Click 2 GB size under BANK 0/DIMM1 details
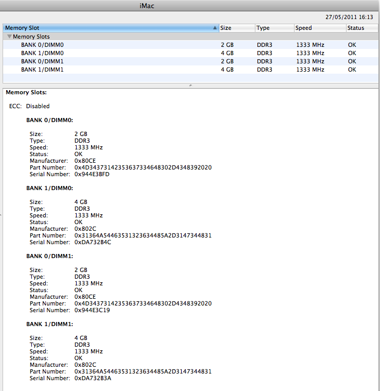This screenshot has height=391, width=380. pyautogui.click(x=81, y=270)
